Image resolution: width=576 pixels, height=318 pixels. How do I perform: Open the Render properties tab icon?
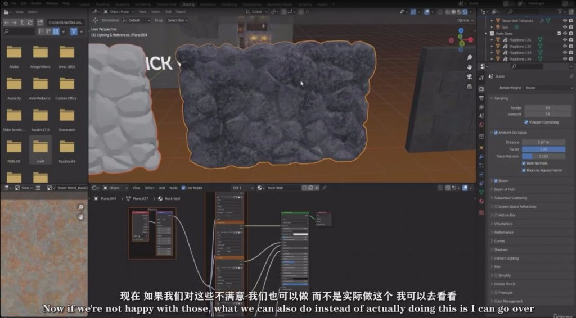click(481, 89)
